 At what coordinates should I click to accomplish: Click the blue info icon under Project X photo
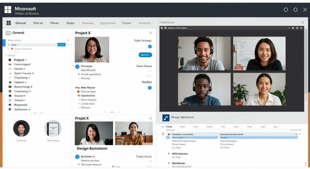[77, 66]
